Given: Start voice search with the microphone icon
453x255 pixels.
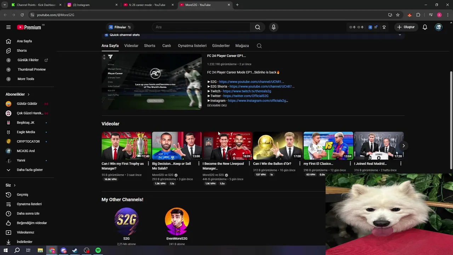Looking at the screenshot, I should click(x=273, y=27).
